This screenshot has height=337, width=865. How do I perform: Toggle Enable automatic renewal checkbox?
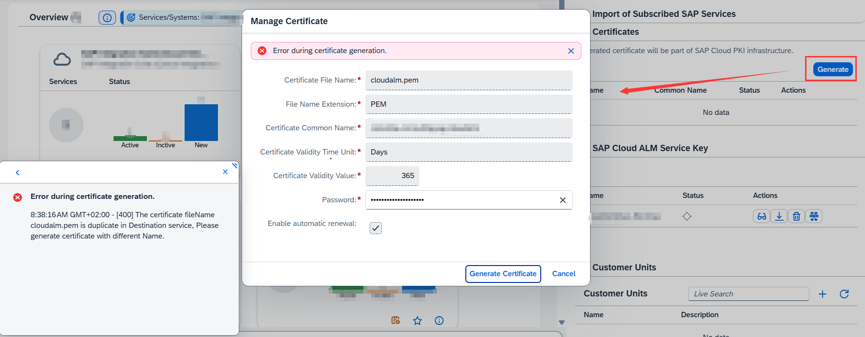click(375, 228)
